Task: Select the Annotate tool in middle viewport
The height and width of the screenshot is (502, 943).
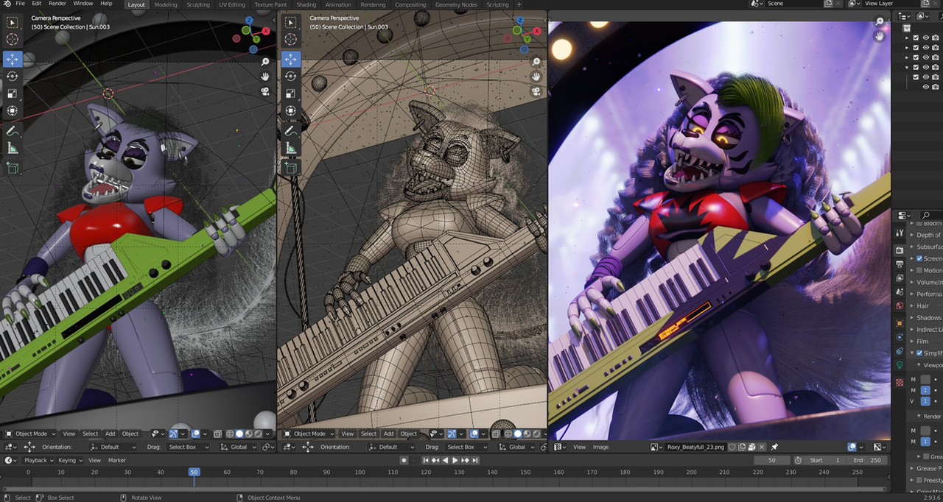Action: pos(291,130)
